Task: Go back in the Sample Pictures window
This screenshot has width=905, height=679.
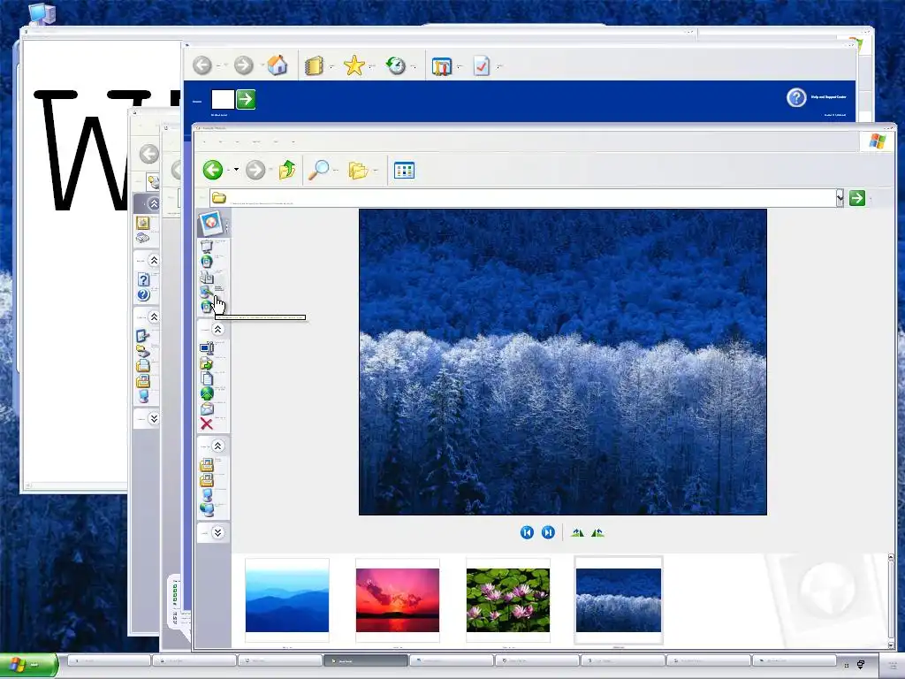Action: coord(213,170)
